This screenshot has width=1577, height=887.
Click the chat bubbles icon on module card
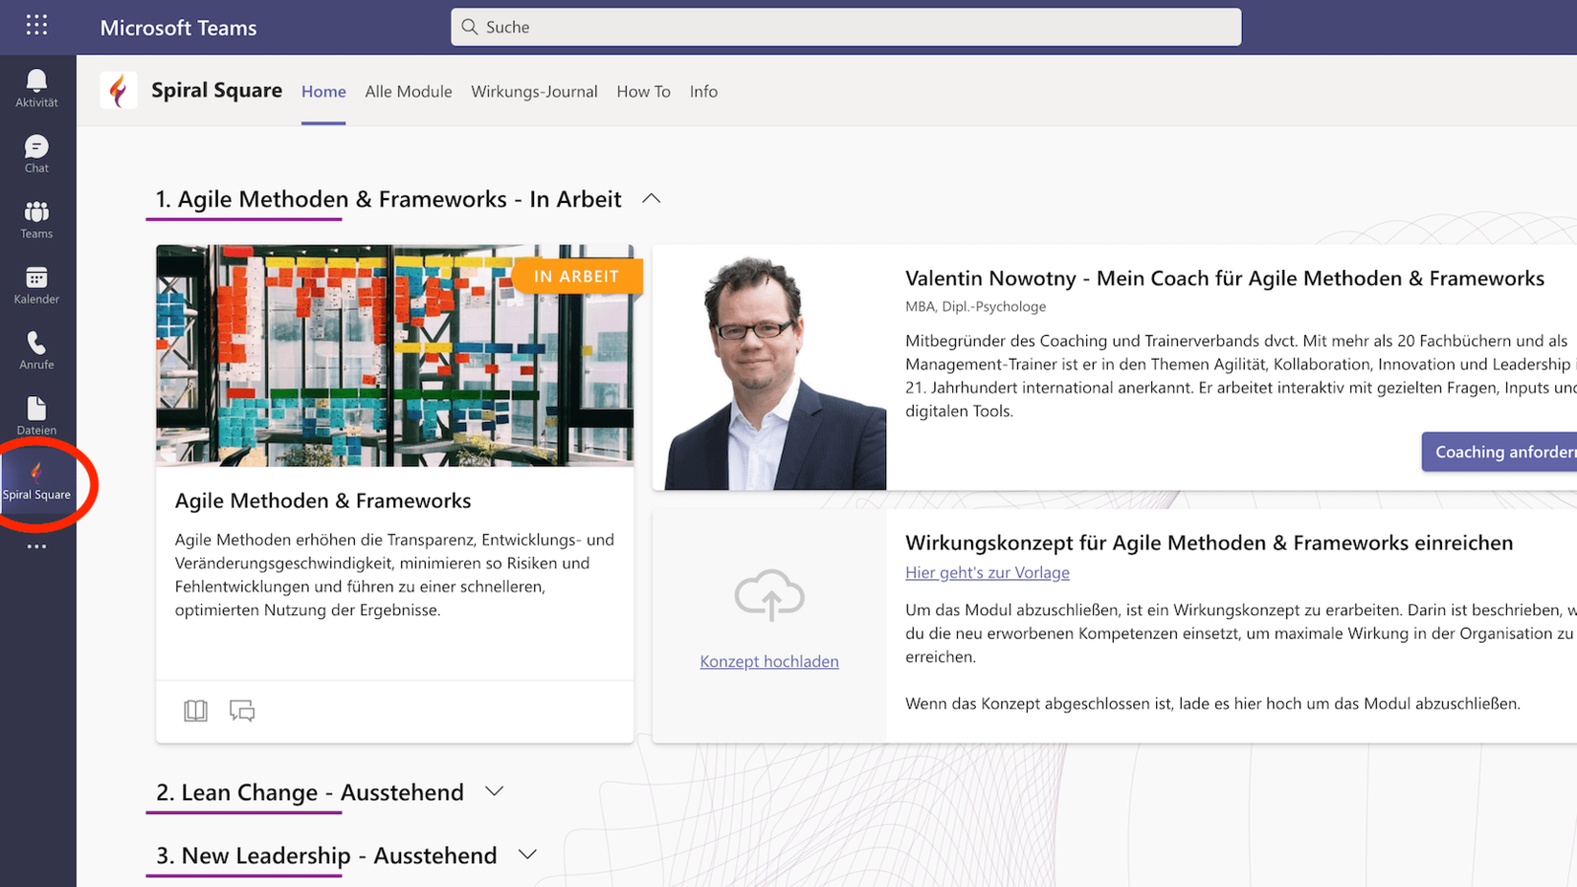click(x=241, y=711)
